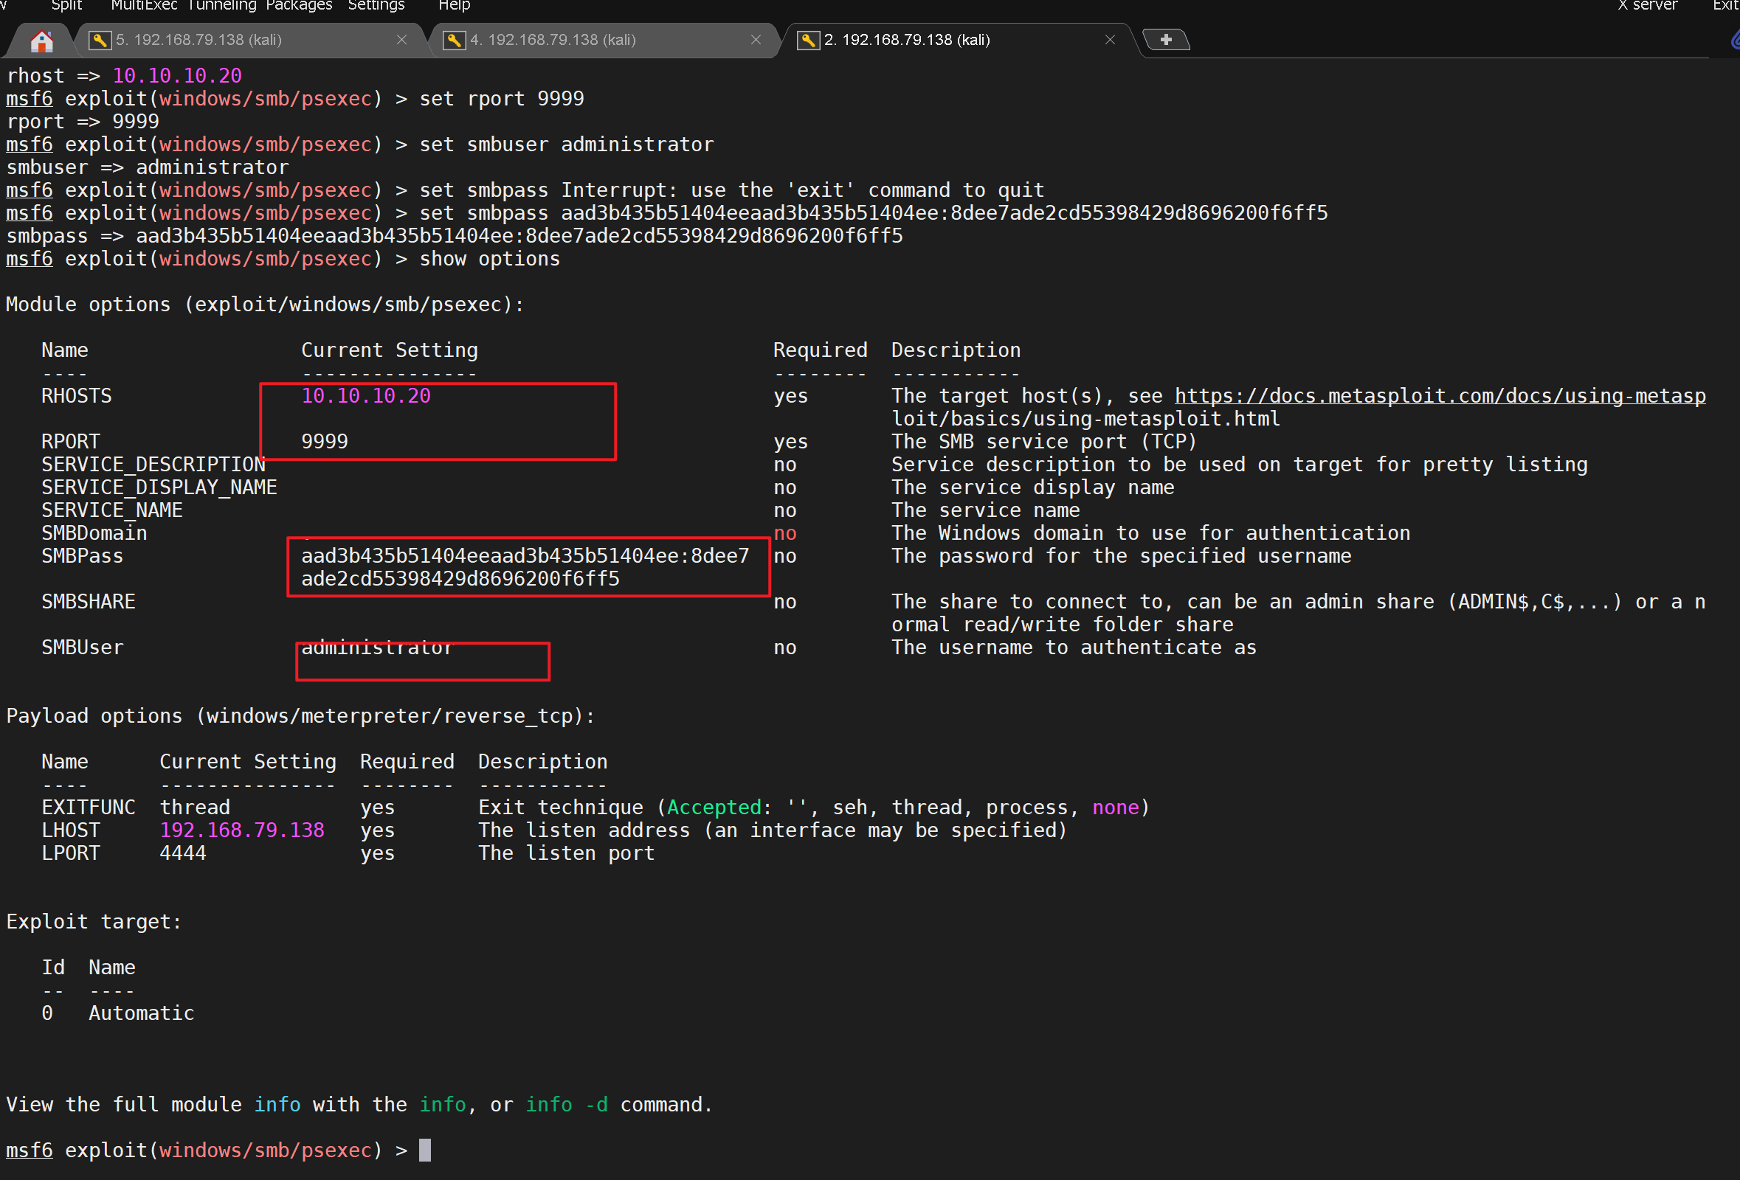
Task: Click key icon on session tab 4
Action: pos(454,41)
